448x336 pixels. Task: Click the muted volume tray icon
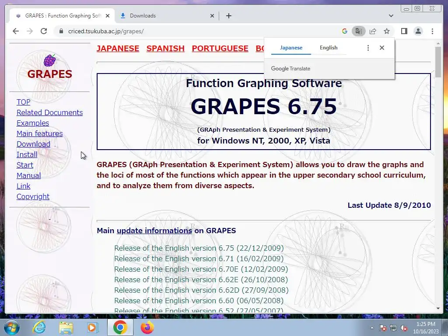(404, 328)
